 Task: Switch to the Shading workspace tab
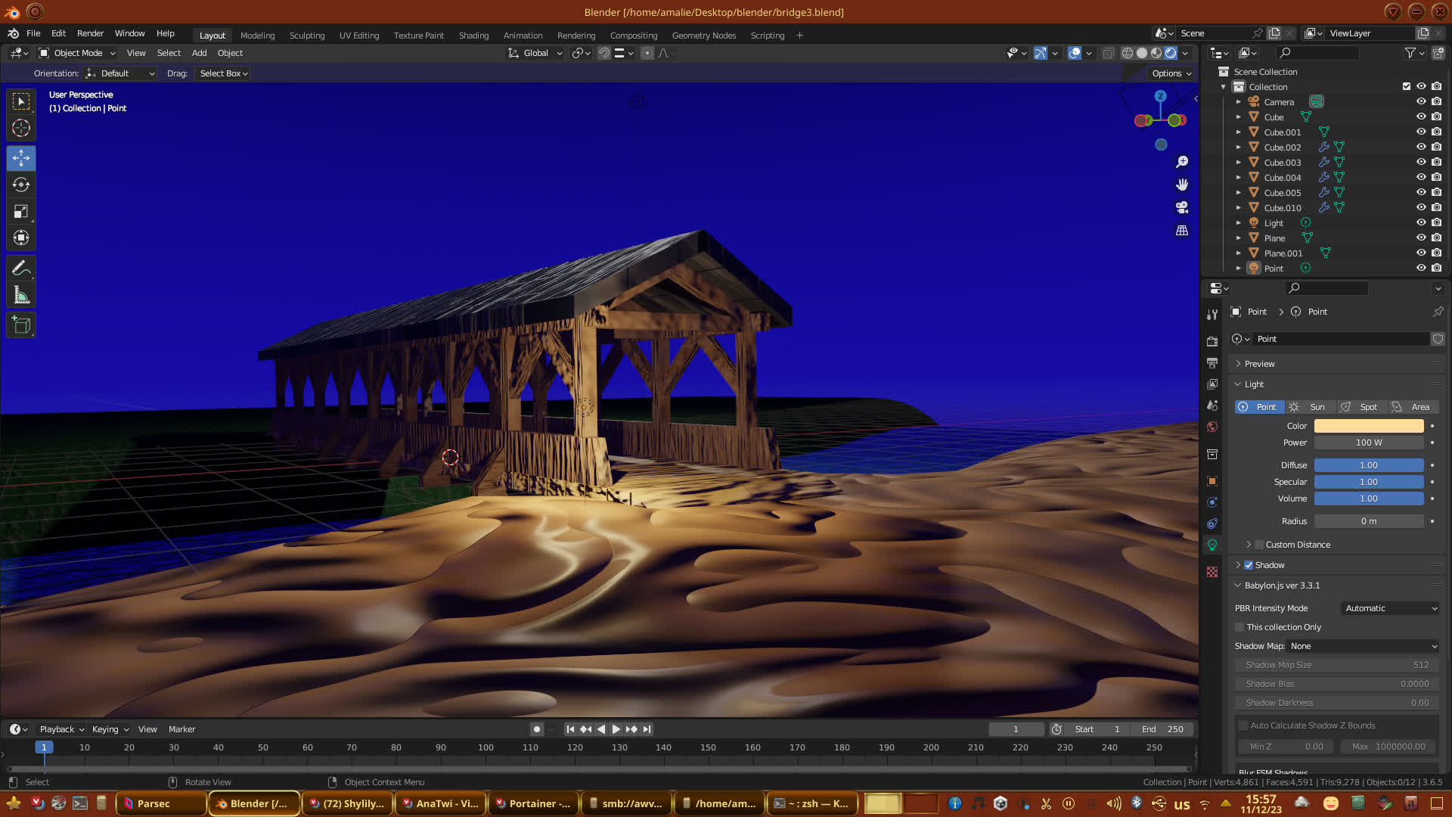coord(473,36)
